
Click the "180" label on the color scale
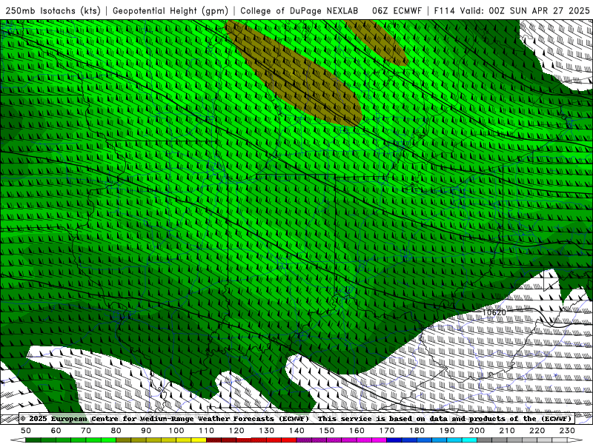(417, 431)
